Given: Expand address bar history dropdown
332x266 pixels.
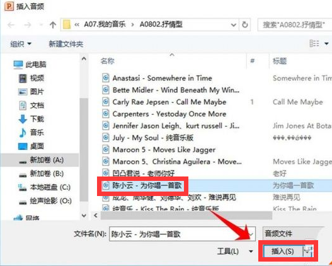Looking at the screenshot, I should [x=234, y=25].
